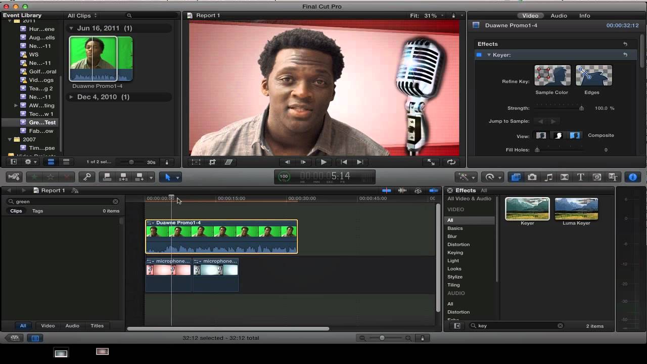The height and width of the screenshot is (364, 647).
Task: Open the Titles browser T icon
Action: pos(581,177)
